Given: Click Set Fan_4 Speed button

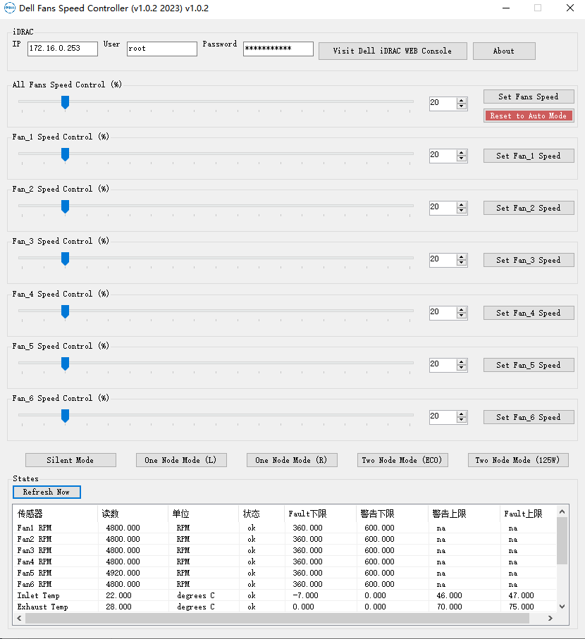Looking at the screenshot, I should click(x=529, y=313).
